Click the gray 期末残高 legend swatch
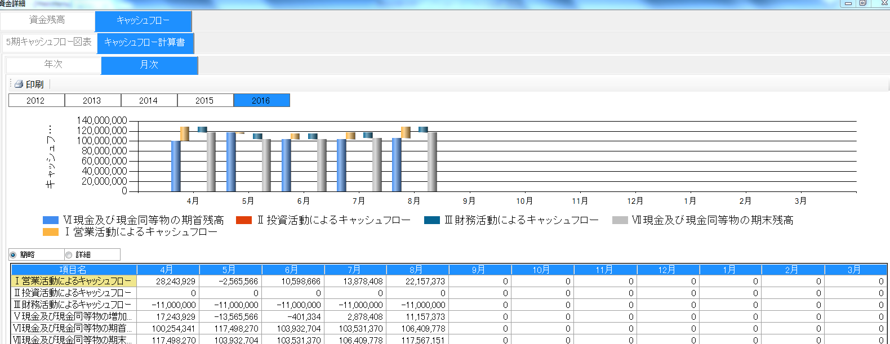890x344 pixels. (x=620, y=220)
